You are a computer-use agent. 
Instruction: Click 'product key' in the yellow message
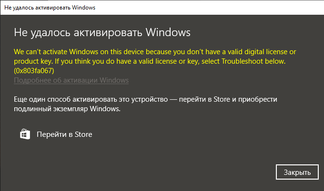pyautogui.click(x=33, y=61)
